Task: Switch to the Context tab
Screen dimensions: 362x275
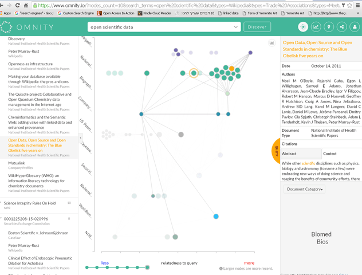Action: point(330,154)
